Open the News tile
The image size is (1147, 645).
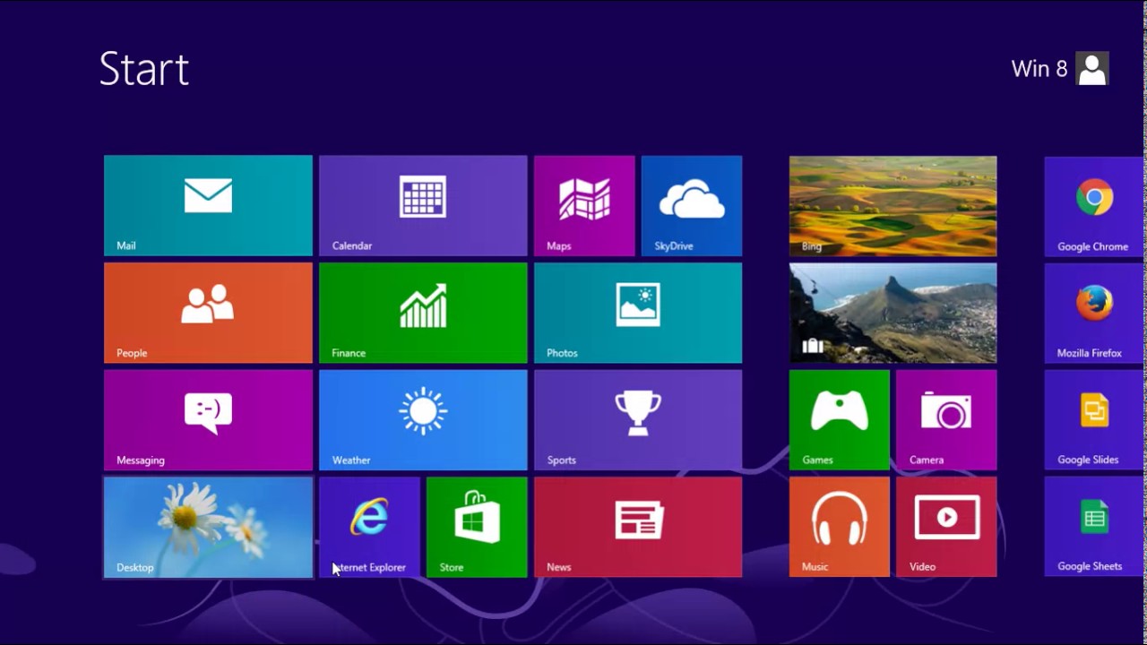[x=638, y=528]
